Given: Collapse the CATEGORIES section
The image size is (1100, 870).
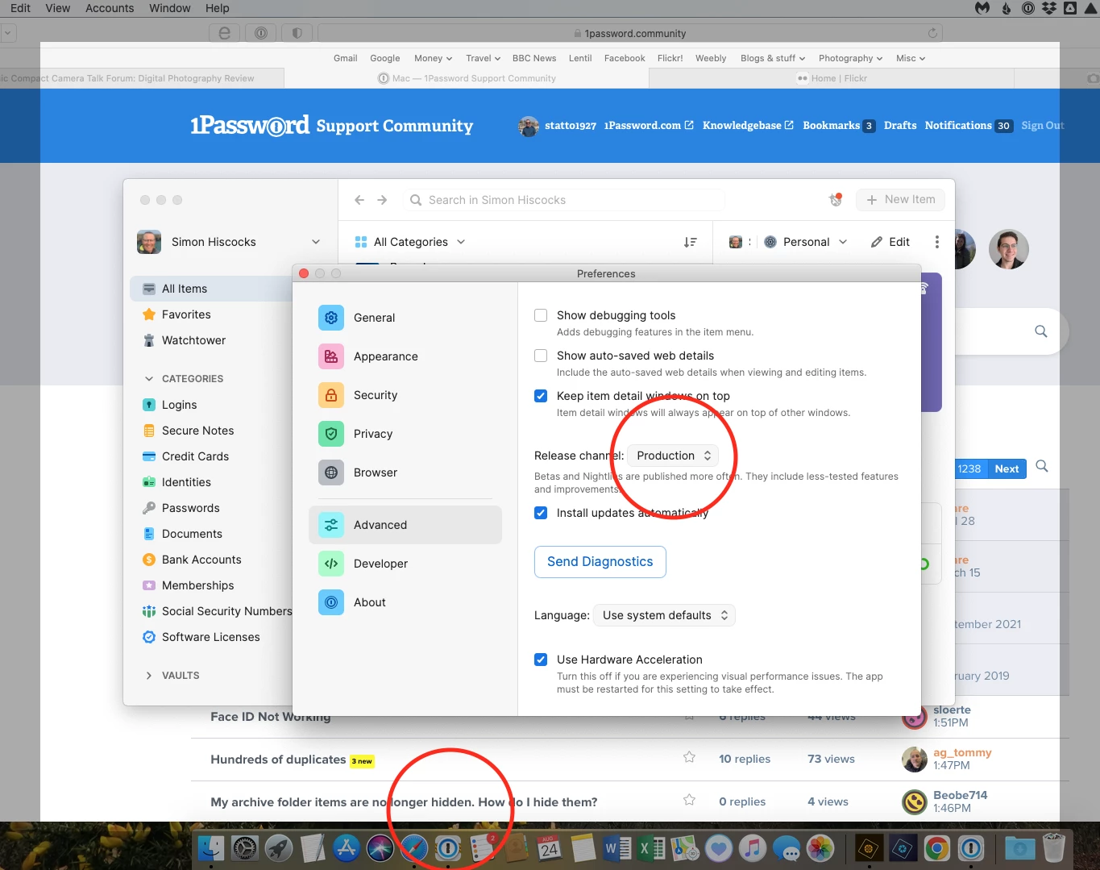Looking at the screenshot, I should click(148, 379).
